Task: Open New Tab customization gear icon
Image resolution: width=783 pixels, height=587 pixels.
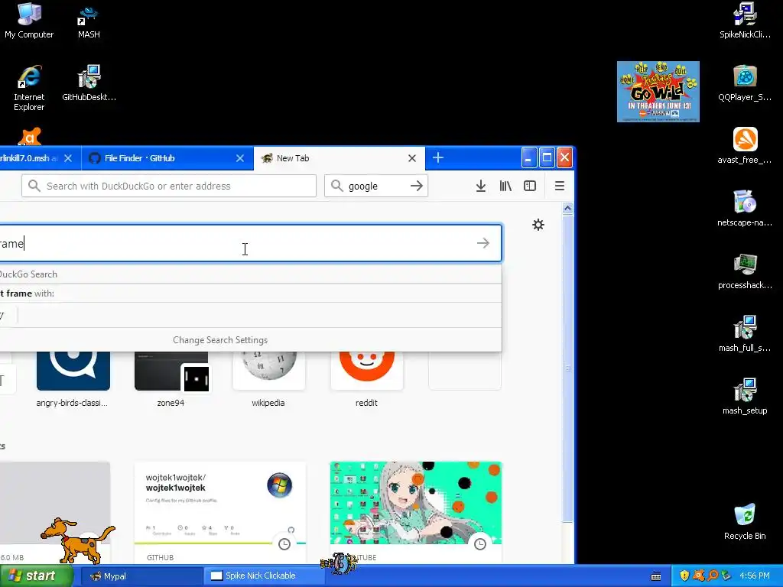Action: pos(538,225)
